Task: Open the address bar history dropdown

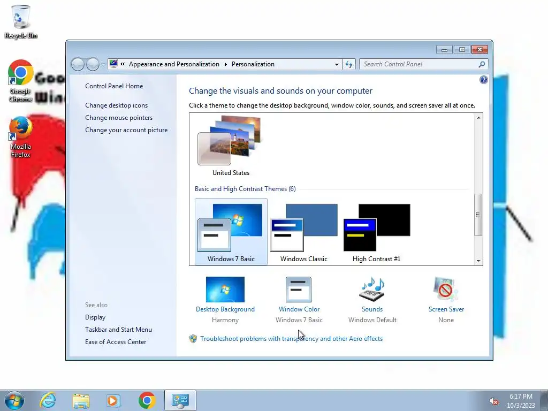Action: [x=337, y=64]
